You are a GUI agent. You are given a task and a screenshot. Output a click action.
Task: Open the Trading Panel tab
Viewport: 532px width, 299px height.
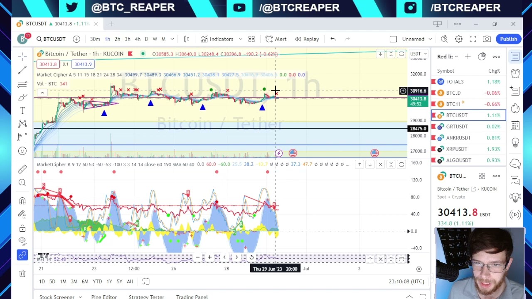[192, 296]
